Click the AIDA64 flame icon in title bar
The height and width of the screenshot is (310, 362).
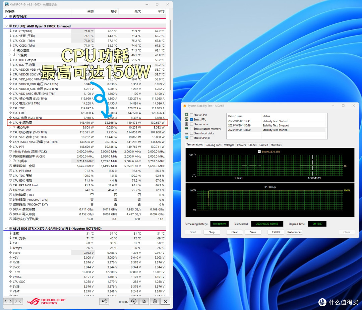185,106
